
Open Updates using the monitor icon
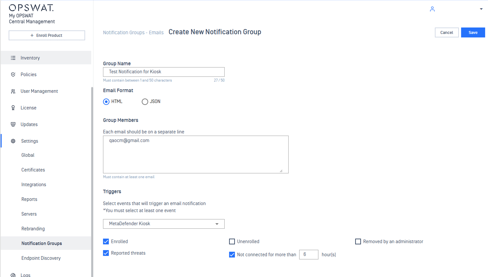pyautogui.click(x=13, y=124)
